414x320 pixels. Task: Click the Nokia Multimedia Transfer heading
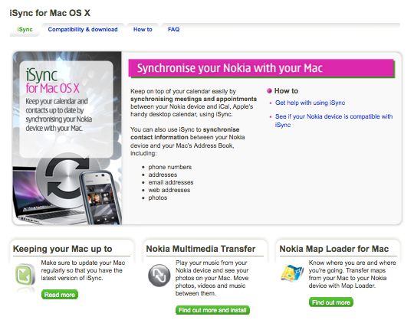201,249
